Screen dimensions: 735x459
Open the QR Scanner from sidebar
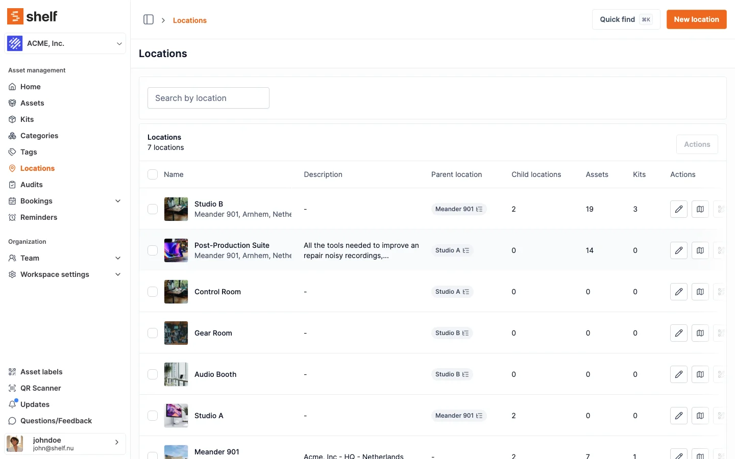(x=40, y=388)
